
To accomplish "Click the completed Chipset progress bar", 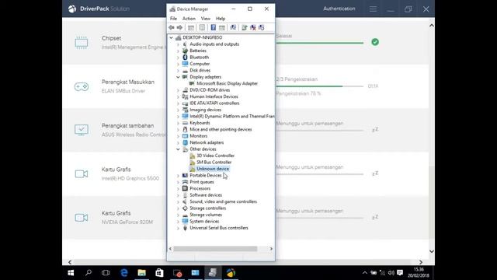I will pos(319,43).
